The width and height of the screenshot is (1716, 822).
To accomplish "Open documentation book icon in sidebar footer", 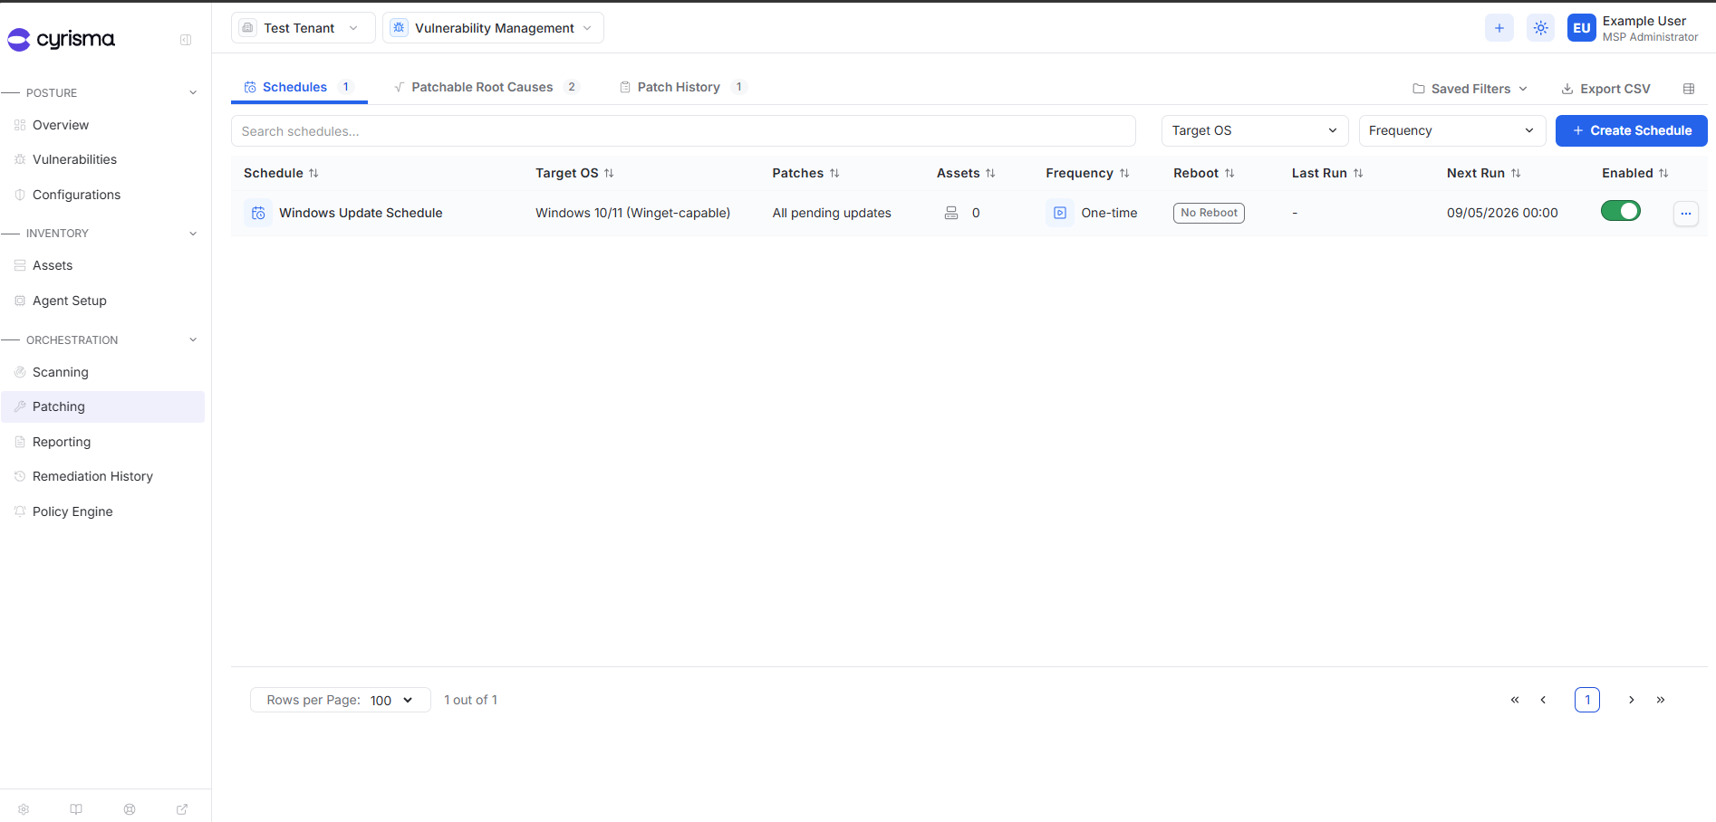I will 76,809.
